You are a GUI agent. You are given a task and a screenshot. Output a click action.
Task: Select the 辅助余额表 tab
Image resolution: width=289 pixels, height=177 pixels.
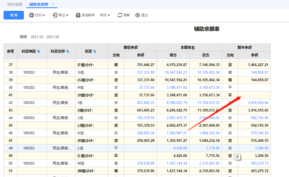[39, 4]
